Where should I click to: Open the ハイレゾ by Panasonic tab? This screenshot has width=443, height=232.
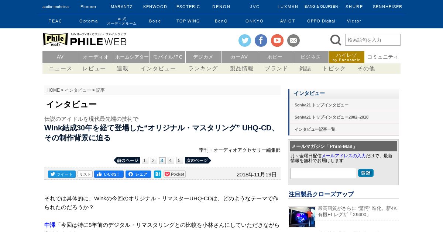coord(347,57)
